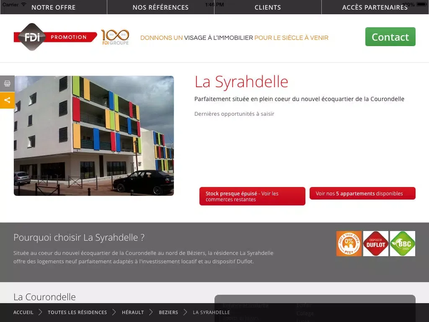The height and width of the screenshot is (322, 429).
Task: Click the La Courondelle section heading
Action: coord(44,297)
